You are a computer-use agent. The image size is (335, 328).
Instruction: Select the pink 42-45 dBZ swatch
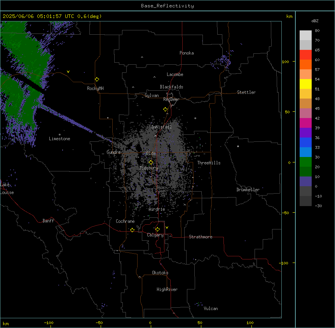pos(305,113)
